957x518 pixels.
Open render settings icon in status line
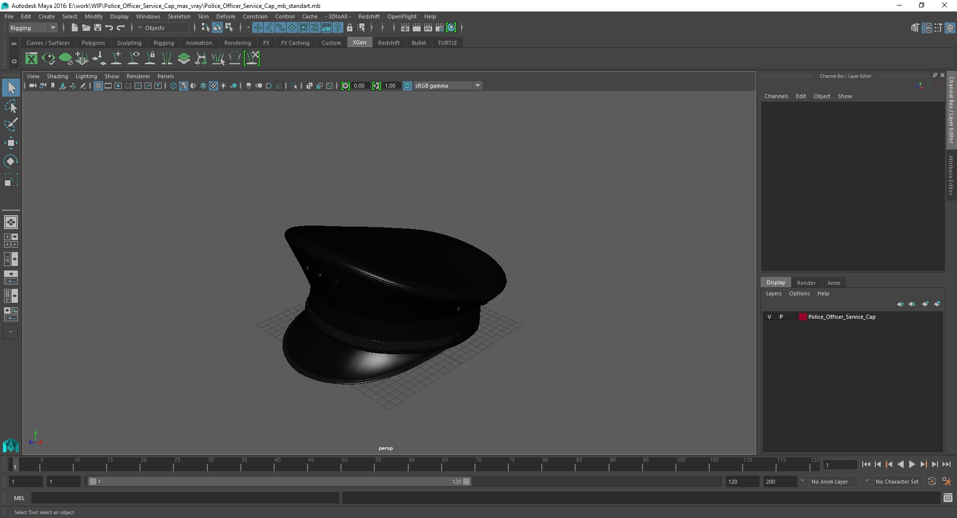440,28
